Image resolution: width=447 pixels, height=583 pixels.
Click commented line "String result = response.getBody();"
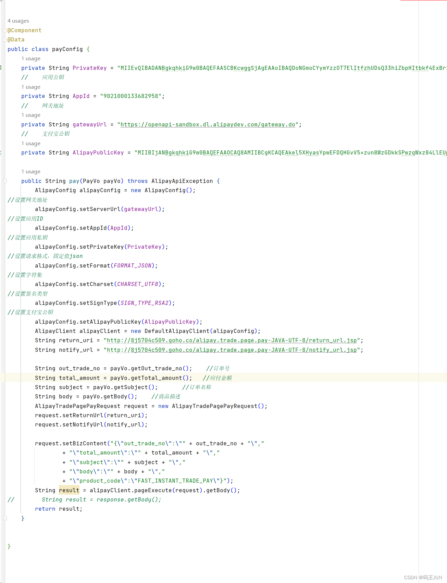[x=102, y=500]
